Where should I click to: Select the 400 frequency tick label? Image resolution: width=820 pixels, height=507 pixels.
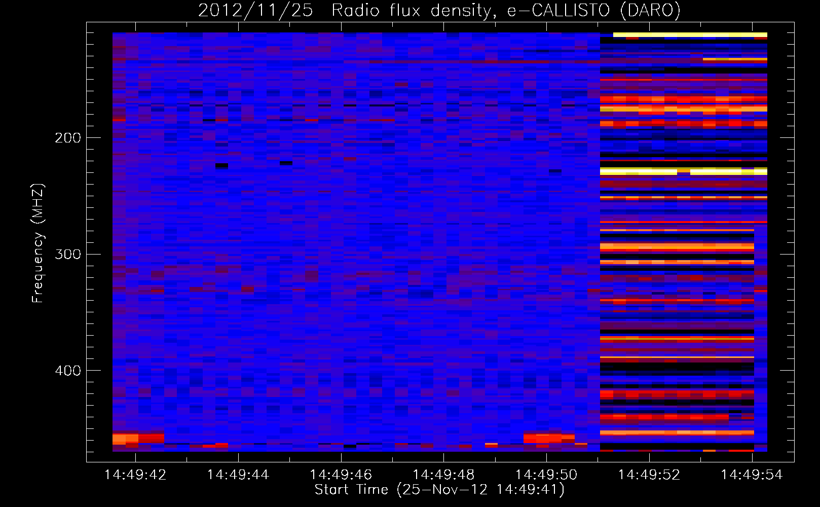67,371
